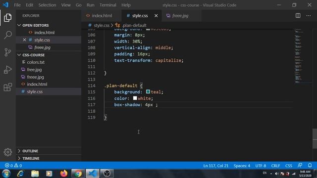Image resolution: width=317 pixels, height=178 pixels.
Task: Click the editor vertical scrollbar thumb
Action: pos(315,138)
